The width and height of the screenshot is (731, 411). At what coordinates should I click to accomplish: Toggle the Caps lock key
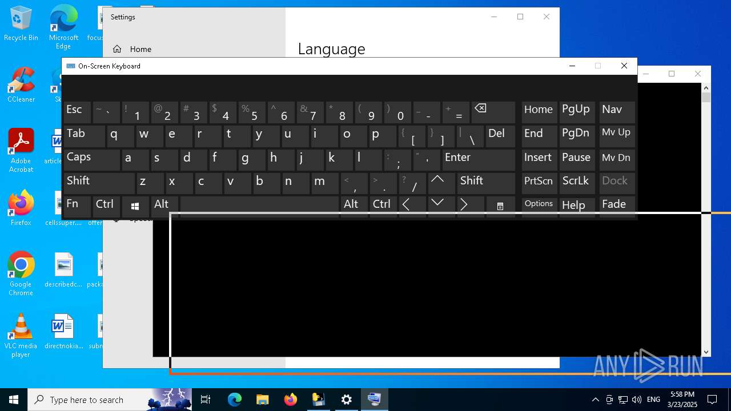pos(91,159)
